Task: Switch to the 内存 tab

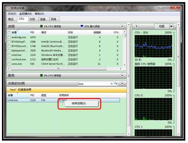Action: pos(32,19)
